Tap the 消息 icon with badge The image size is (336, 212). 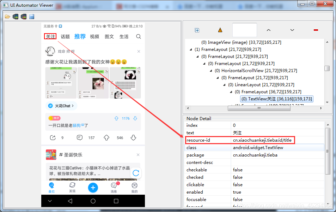tap(114, 187)
